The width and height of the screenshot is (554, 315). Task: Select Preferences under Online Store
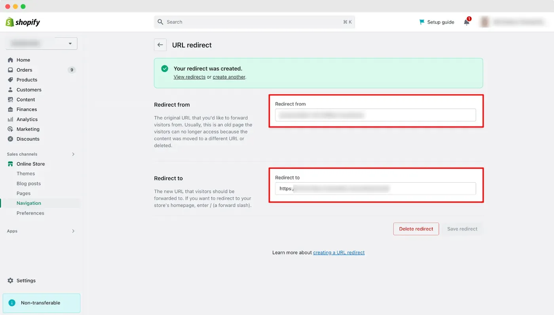coord(30,213)
